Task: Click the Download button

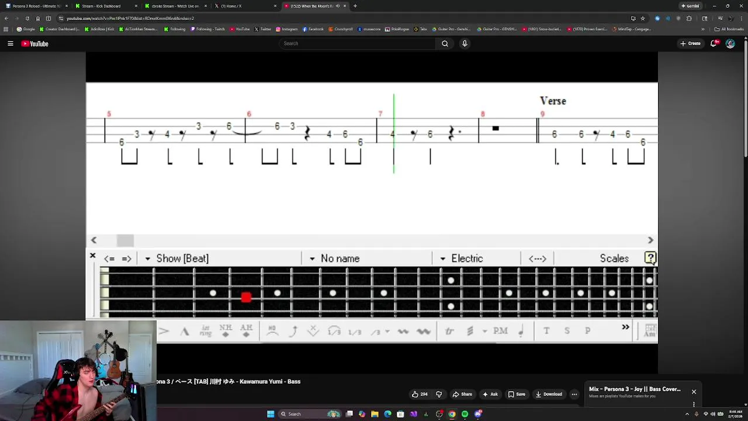Action: (549, 394)
